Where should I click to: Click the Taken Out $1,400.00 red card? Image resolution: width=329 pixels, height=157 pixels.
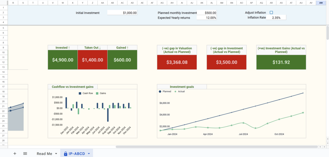93,60
